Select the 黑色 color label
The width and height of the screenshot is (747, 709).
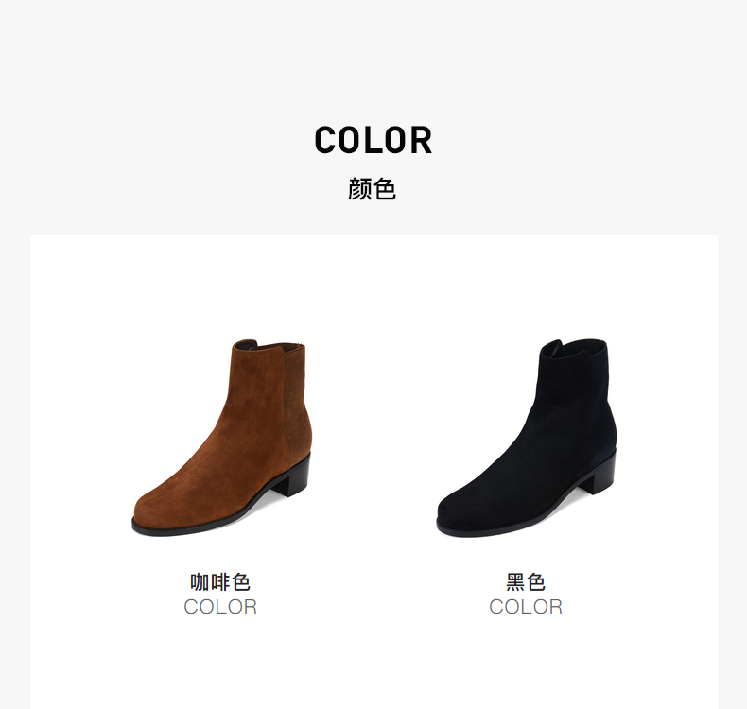pos(526,582)
